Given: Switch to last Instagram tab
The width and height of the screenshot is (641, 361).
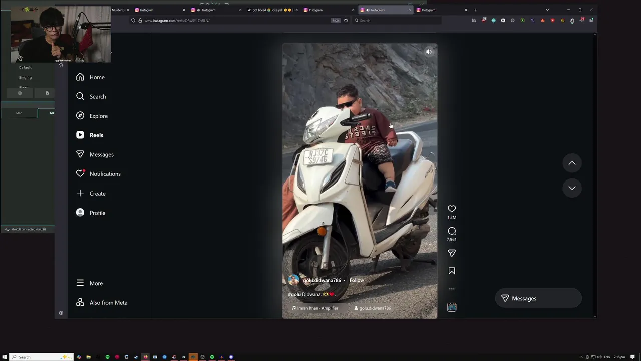Looking at the screenshot, I should (442, 10).
